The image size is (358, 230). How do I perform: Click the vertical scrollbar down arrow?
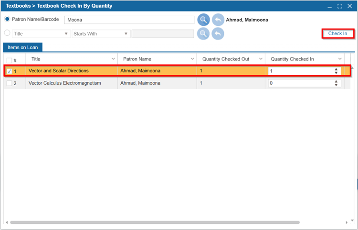[x=352, y=220]
